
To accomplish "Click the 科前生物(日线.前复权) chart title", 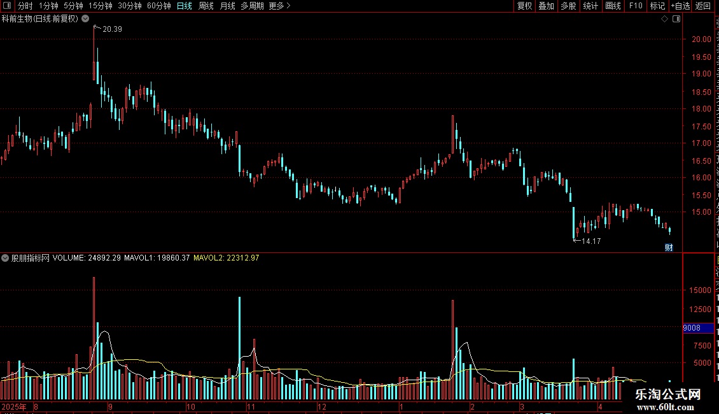I will click(40, 19).
